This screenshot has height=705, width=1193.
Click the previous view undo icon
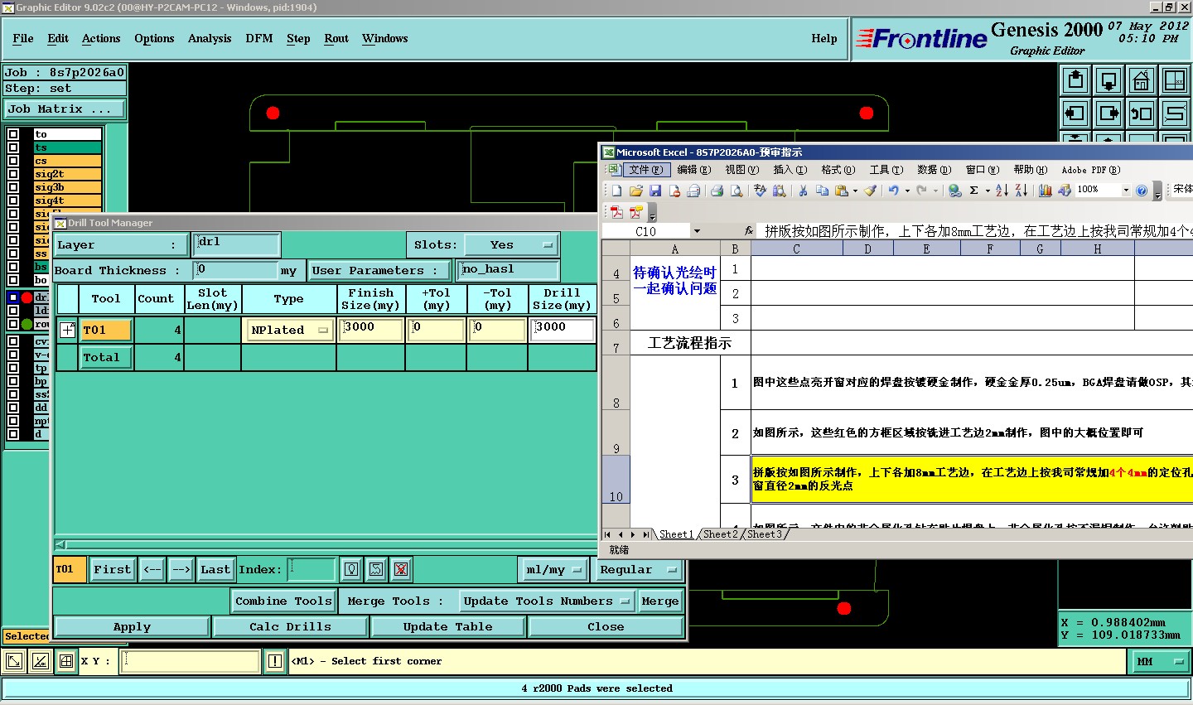point(1142,113)
